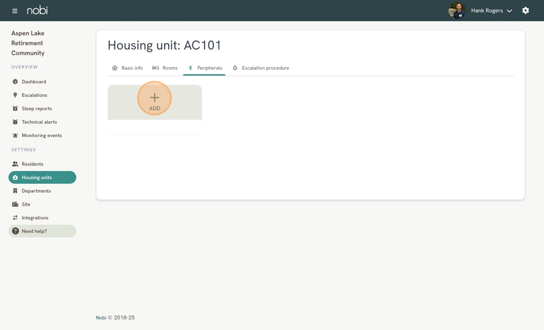
Task: Open Housing units in the sidebar
Action: coord(36,177)
